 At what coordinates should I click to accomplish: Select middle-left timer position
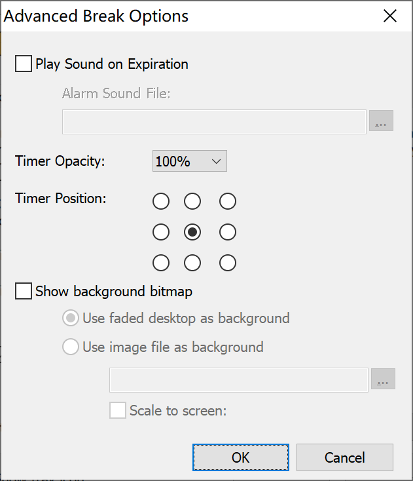[161, 232]
